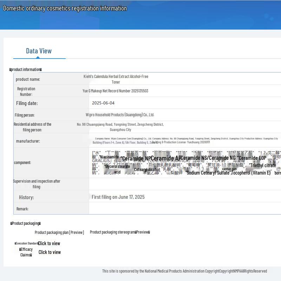Open the Data View tab
281x281 pixels.
[x=39, y=51]
